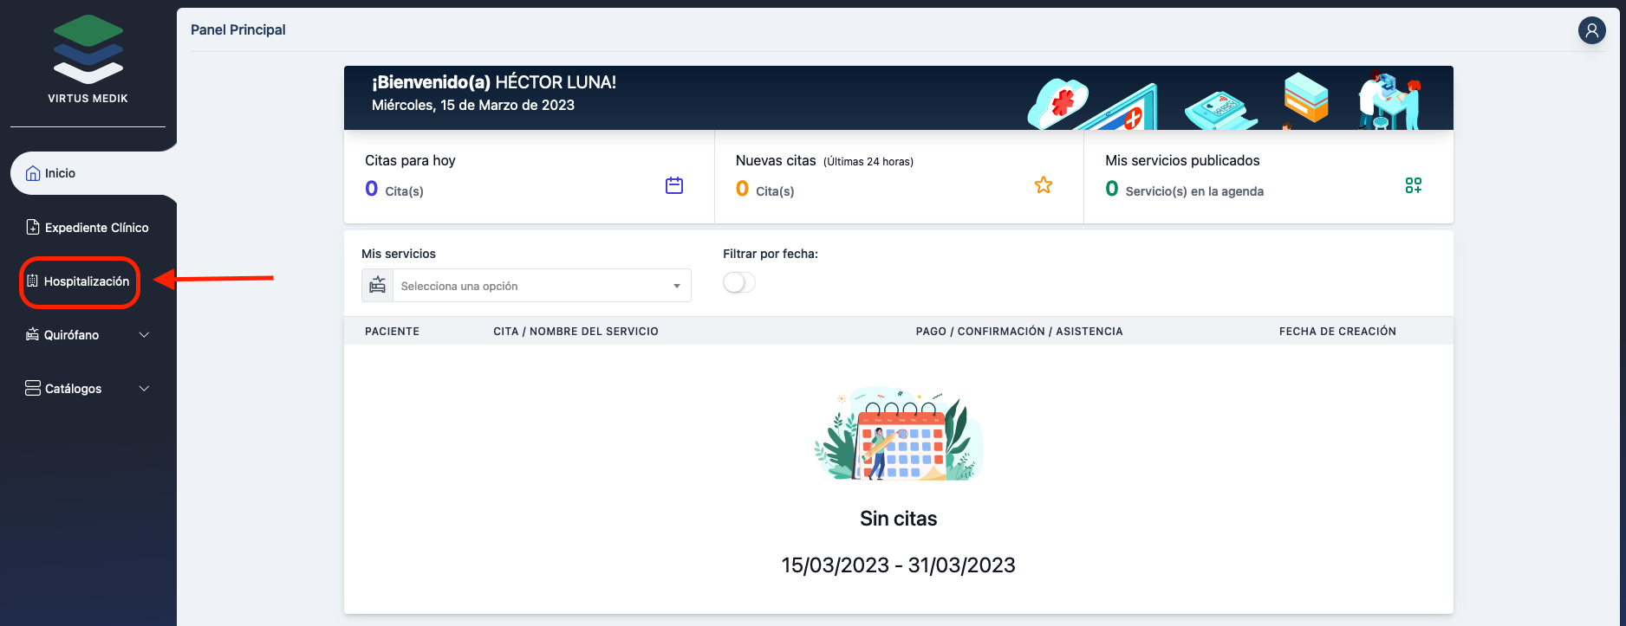Click the grid-plus icon in Mis servicios publicados
This screenshot has width=1626, height=626.
pyautogui.click(x=1413, y=185)
